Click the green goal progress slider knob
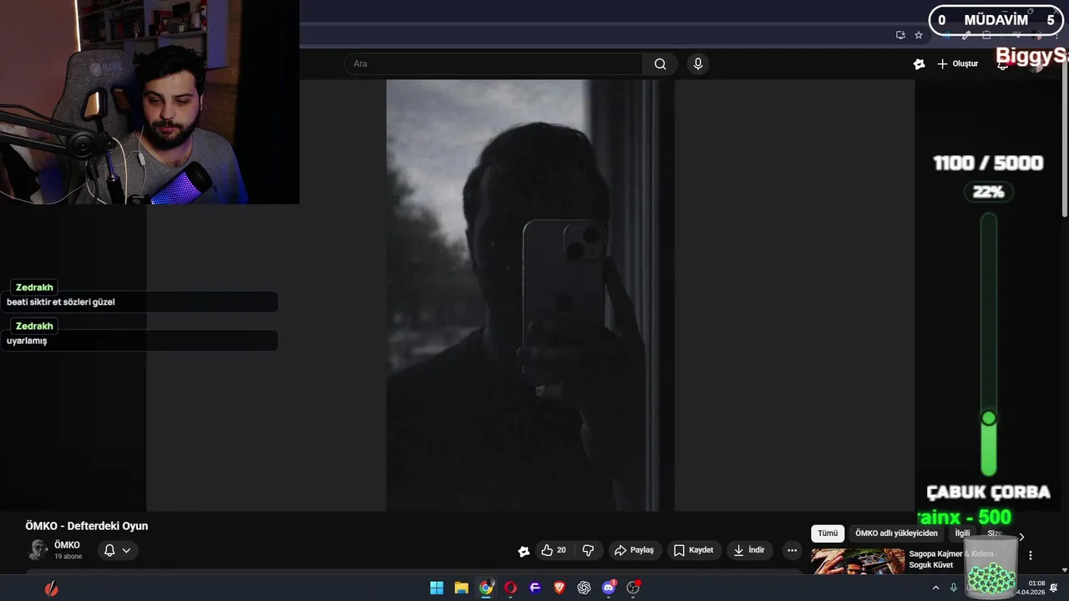 989,418
